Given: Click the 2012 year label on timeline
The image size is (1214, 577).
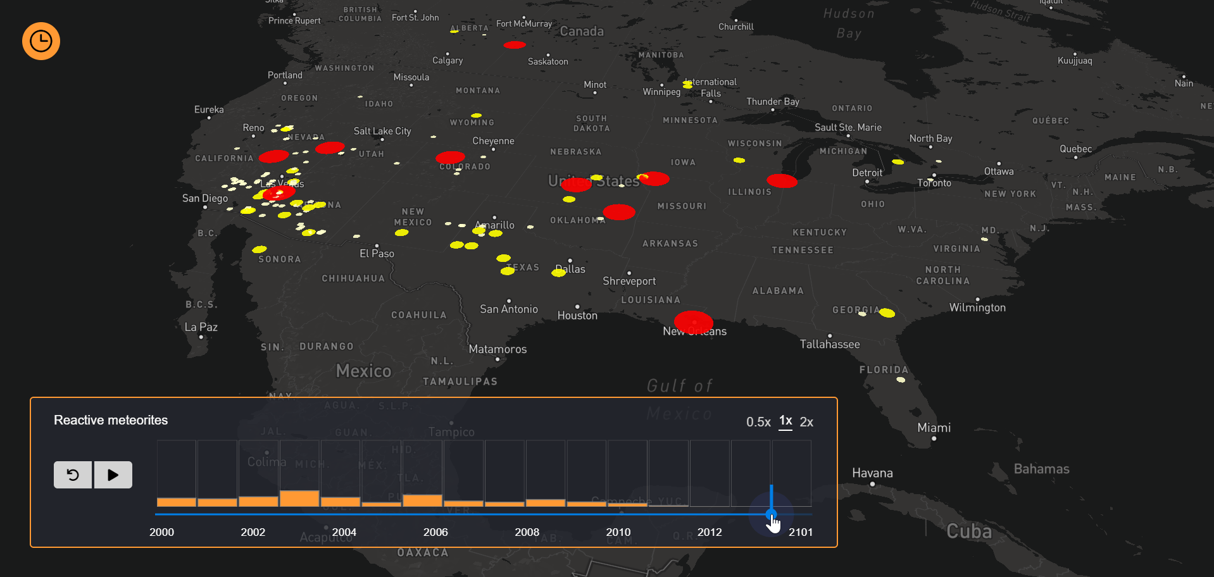Looking at the screenshot, I should pyautogui.click(x=710, y=532).
